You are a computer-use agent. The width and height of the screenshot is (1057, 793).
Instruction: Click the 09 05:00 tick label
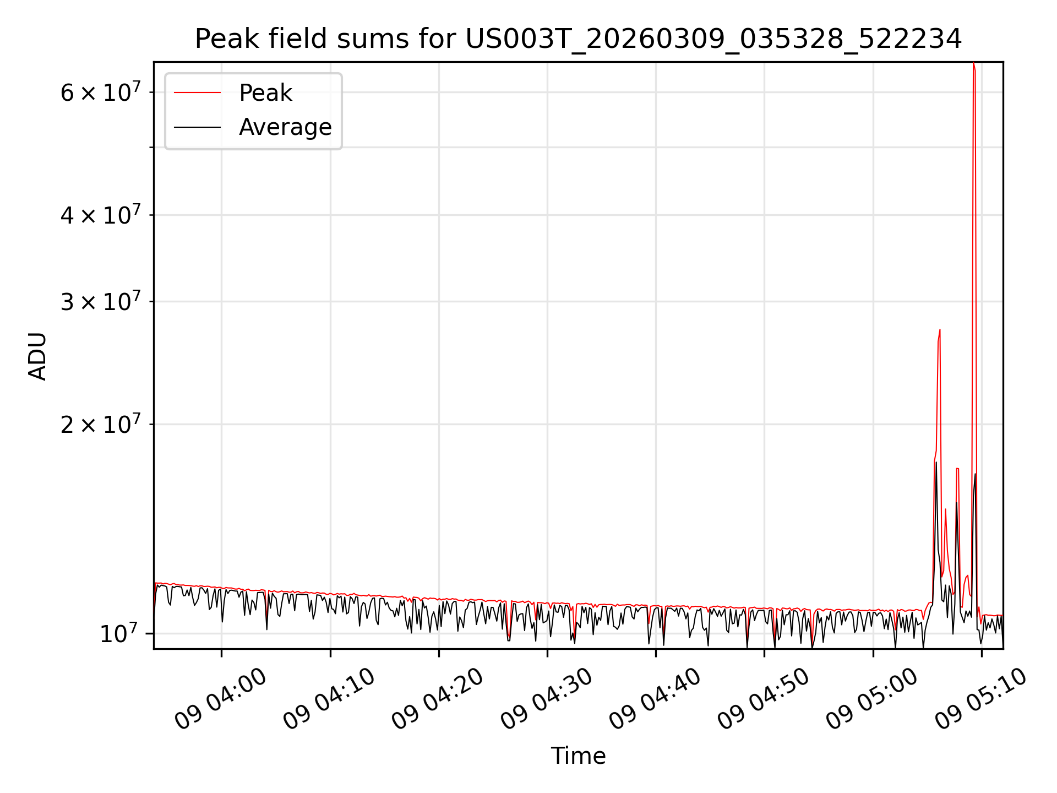click(x=872, y=699)
